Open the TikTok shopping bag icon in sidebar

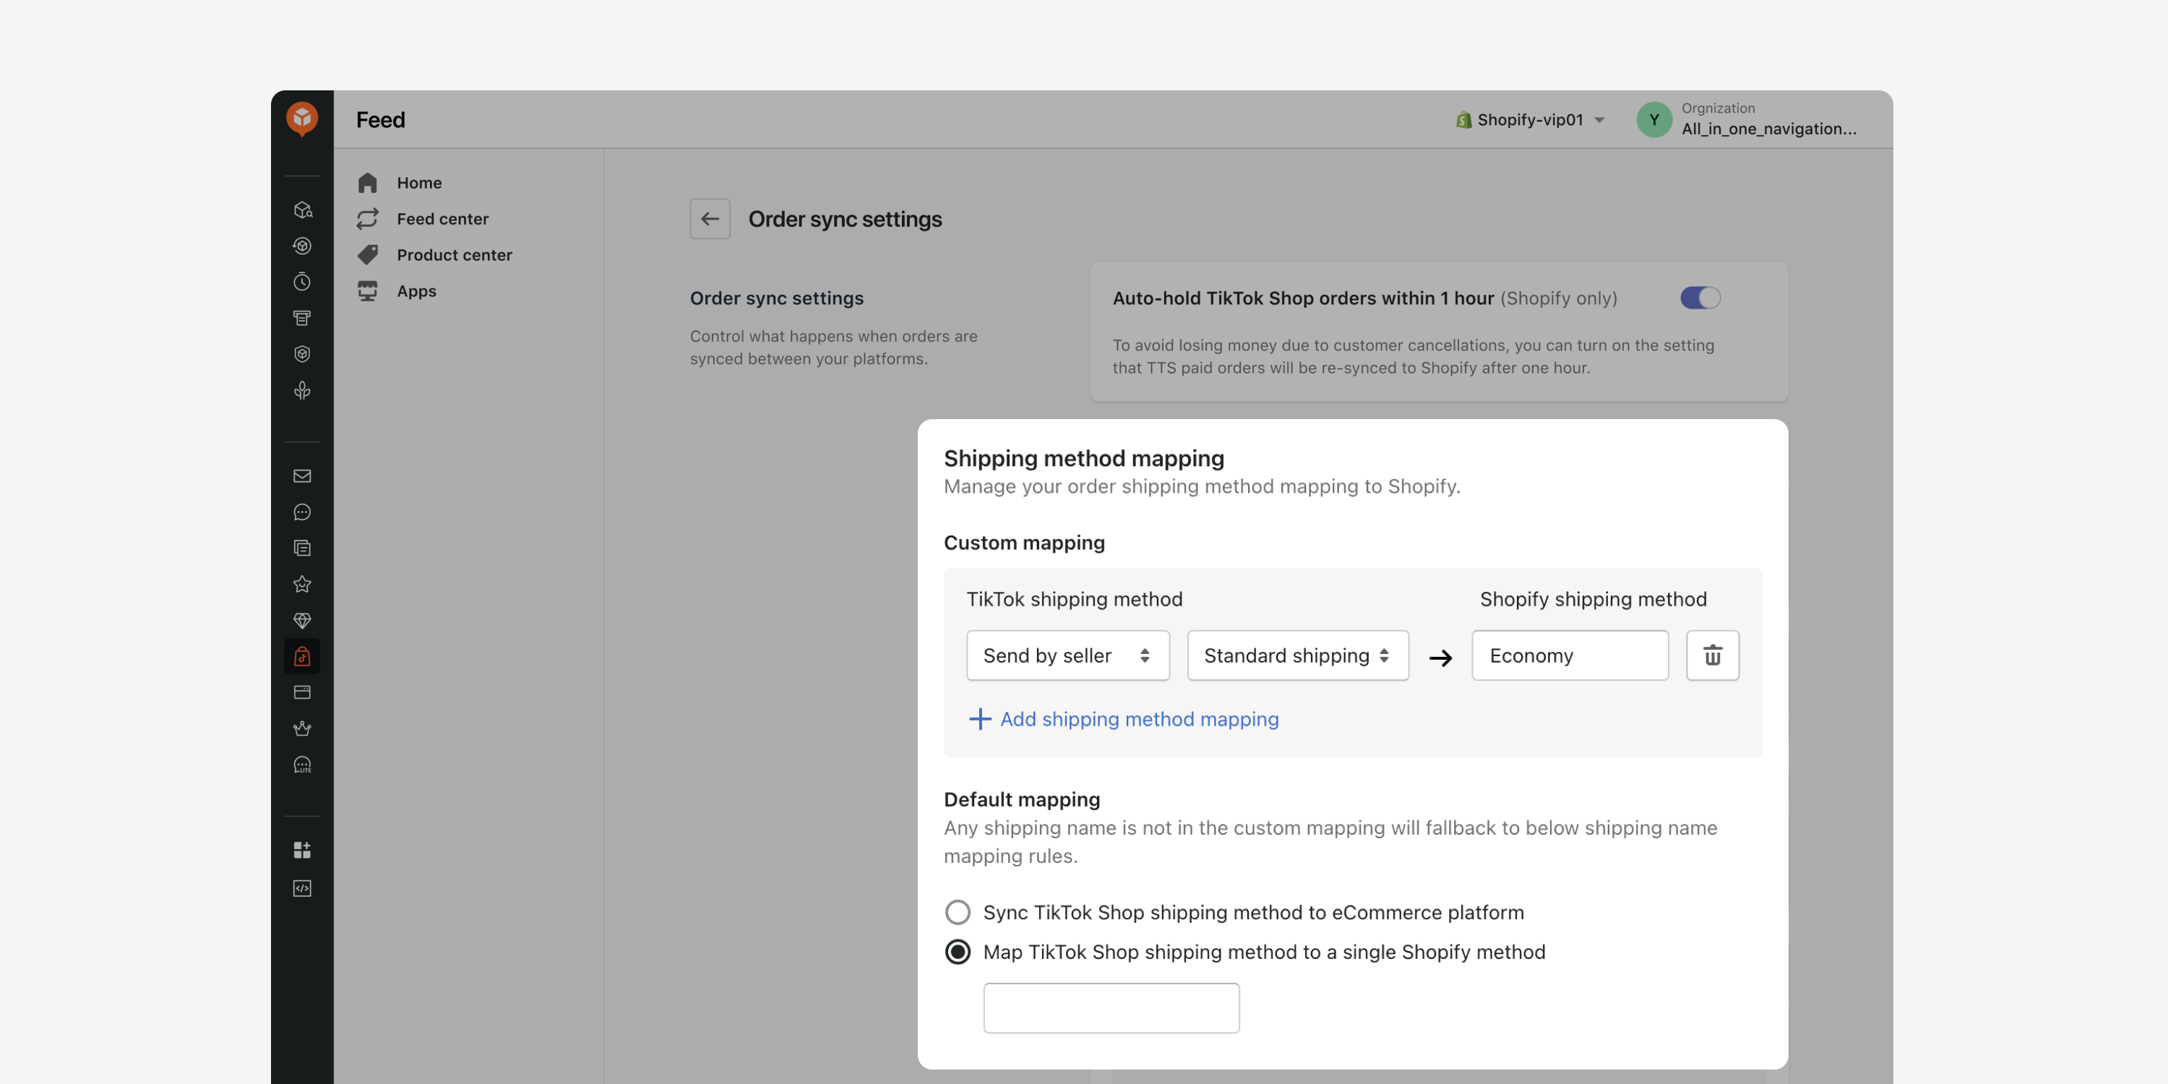[x=302, y=656]
